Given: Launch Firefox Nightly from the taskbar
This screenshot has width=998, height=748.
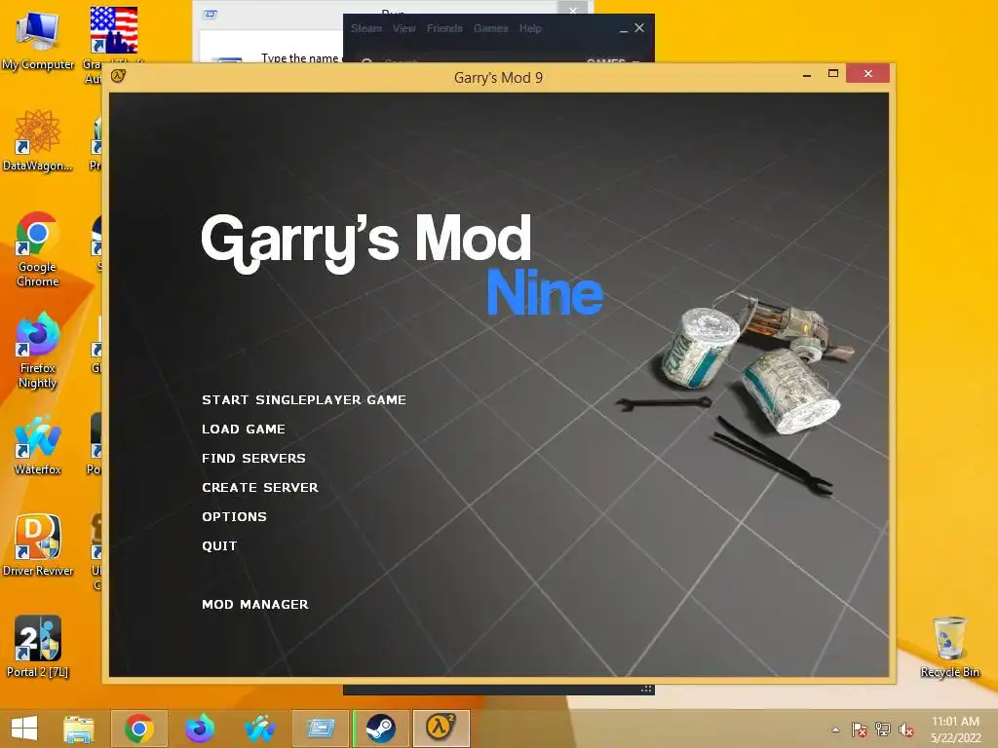Looking at the screenshot, I should pyautogui.click(x=199, y=729).
